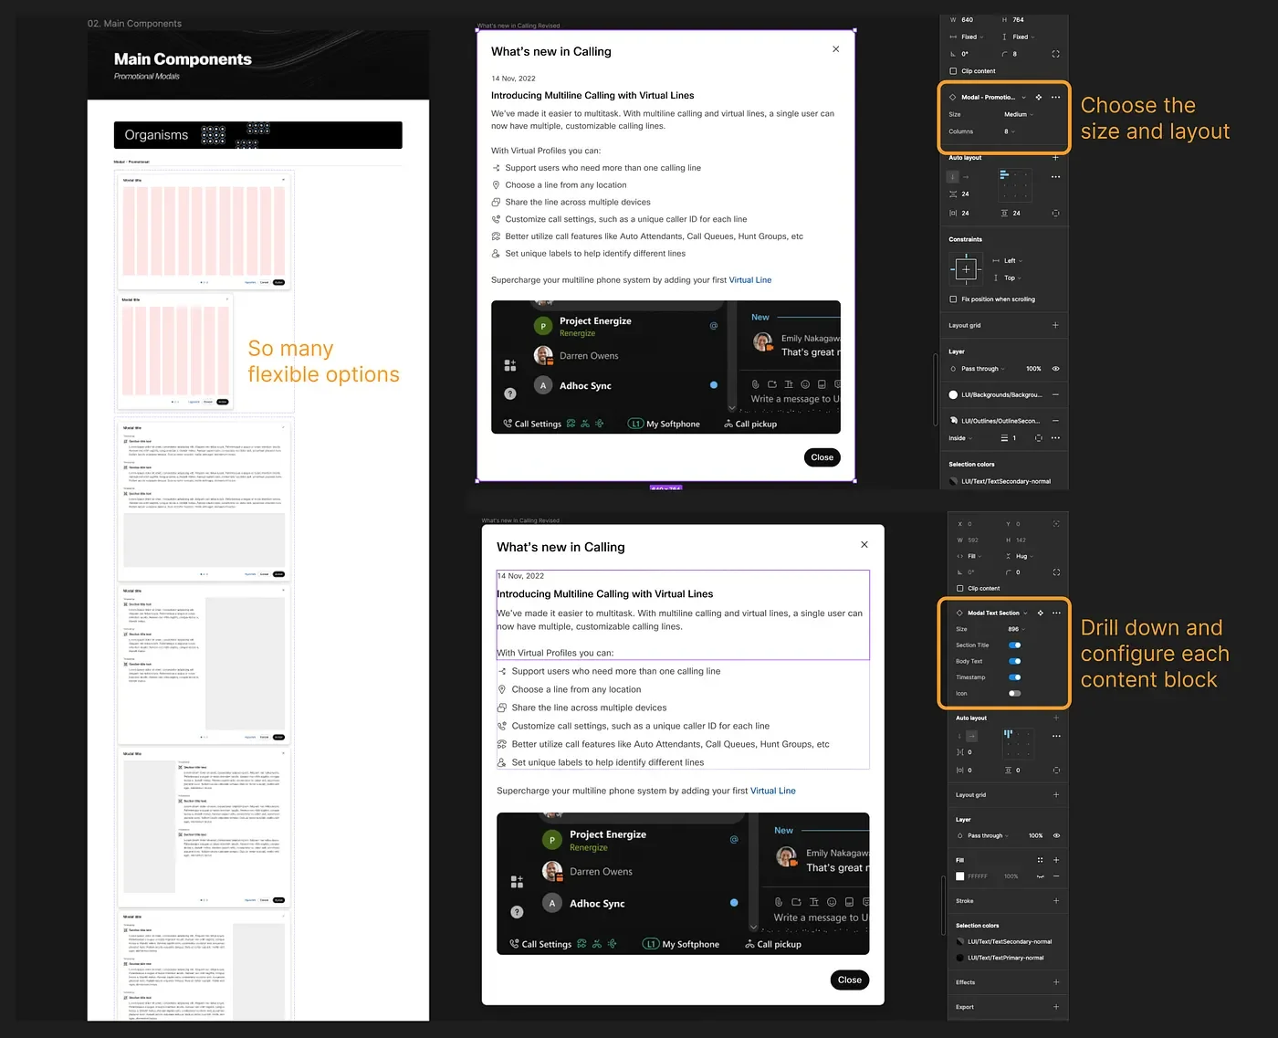
Task: Click the softphone screenshot image in upper modal
Action: (665, 367)
